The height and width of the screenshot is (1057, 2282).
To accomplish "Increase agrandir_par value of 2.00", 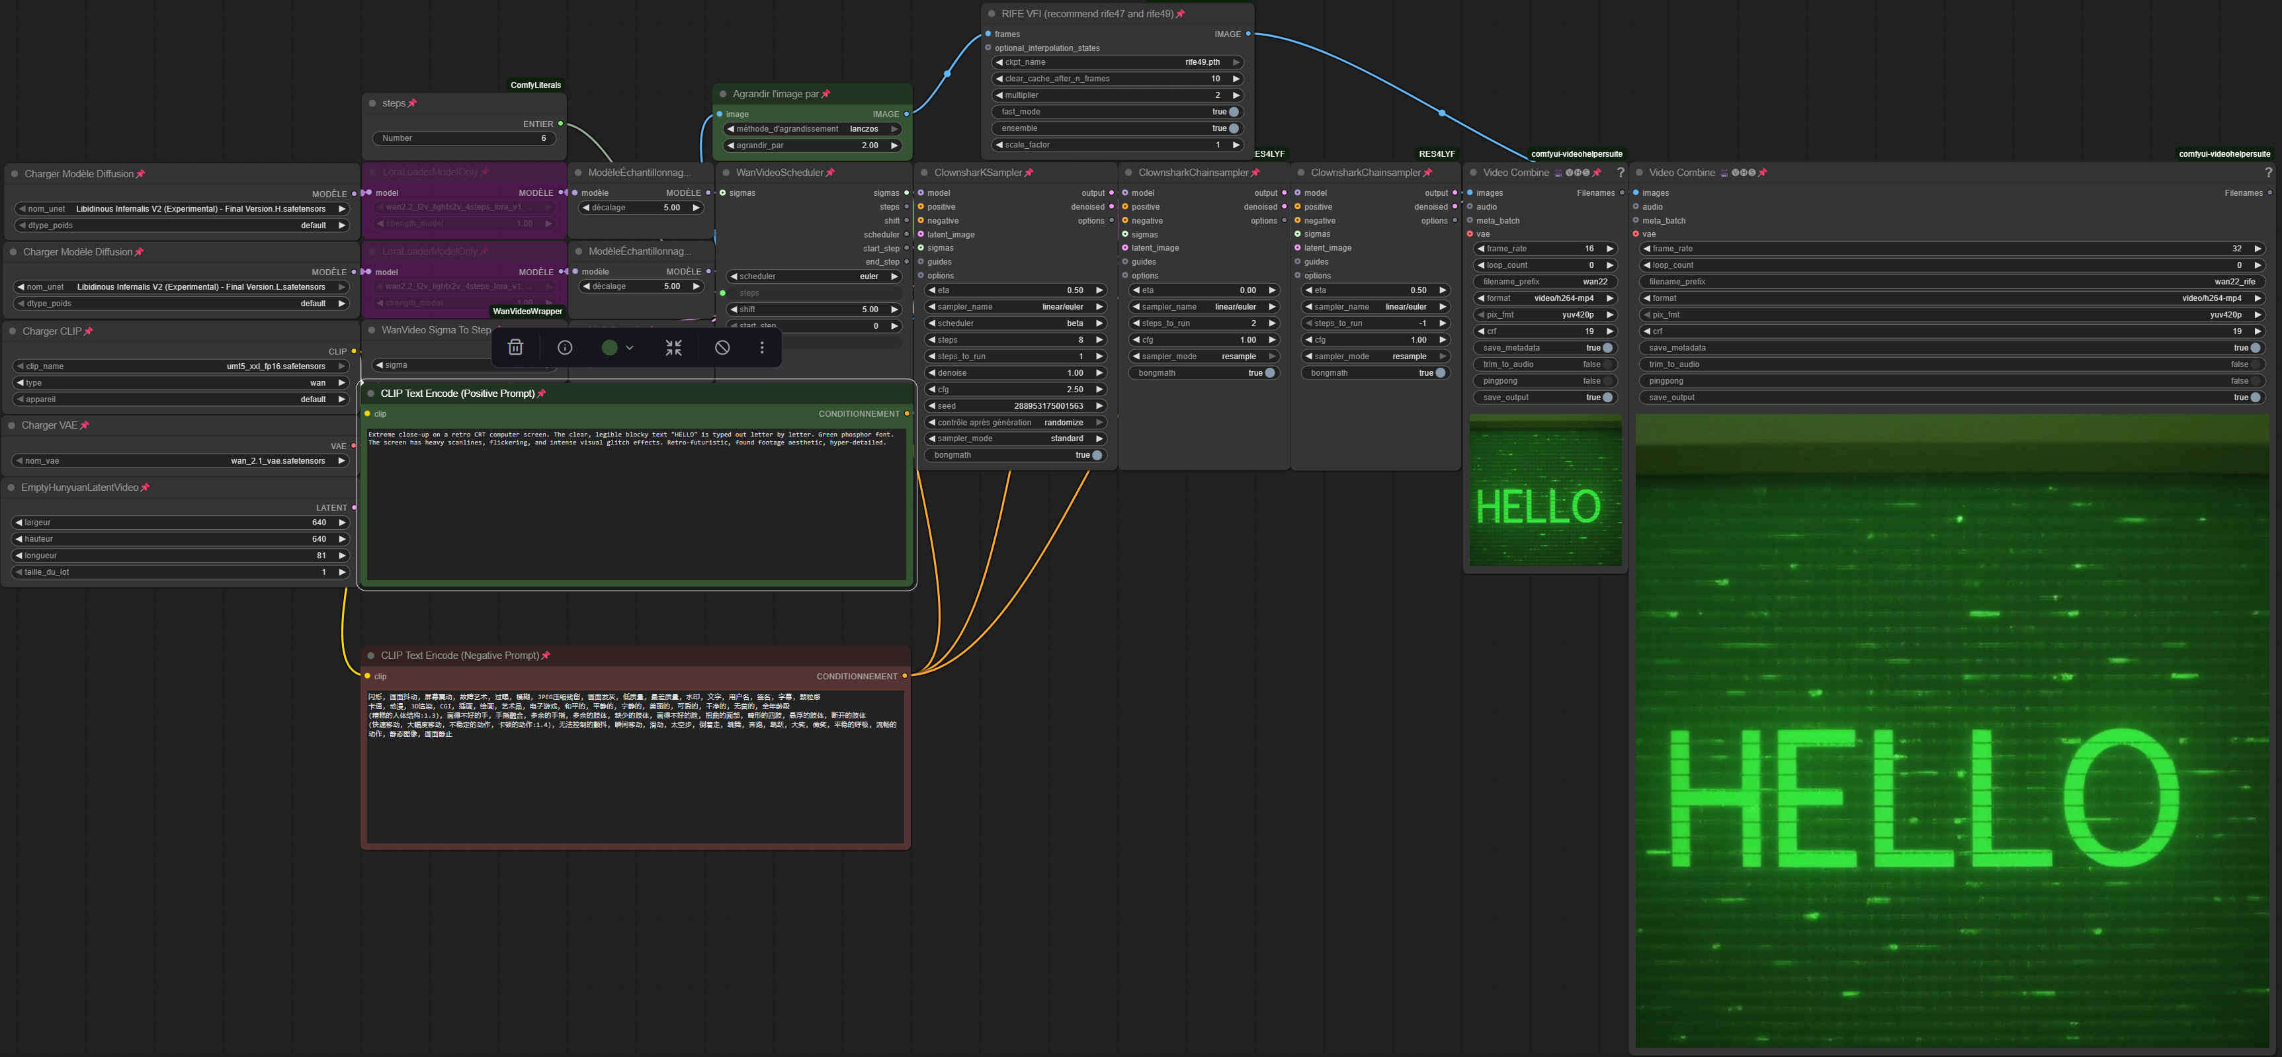I will (x=894, y=146).
